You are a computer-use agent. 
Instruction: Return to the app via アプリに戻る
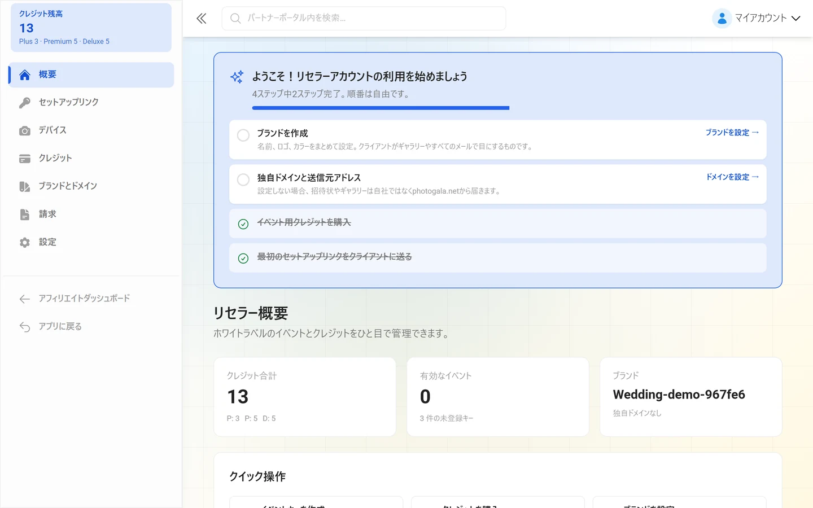91,327
